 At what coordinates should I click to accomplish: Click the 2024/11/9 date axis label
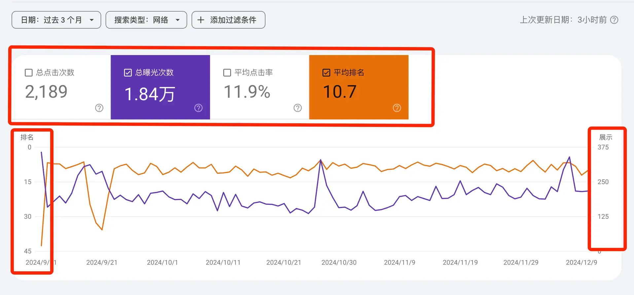click(400, 262)
